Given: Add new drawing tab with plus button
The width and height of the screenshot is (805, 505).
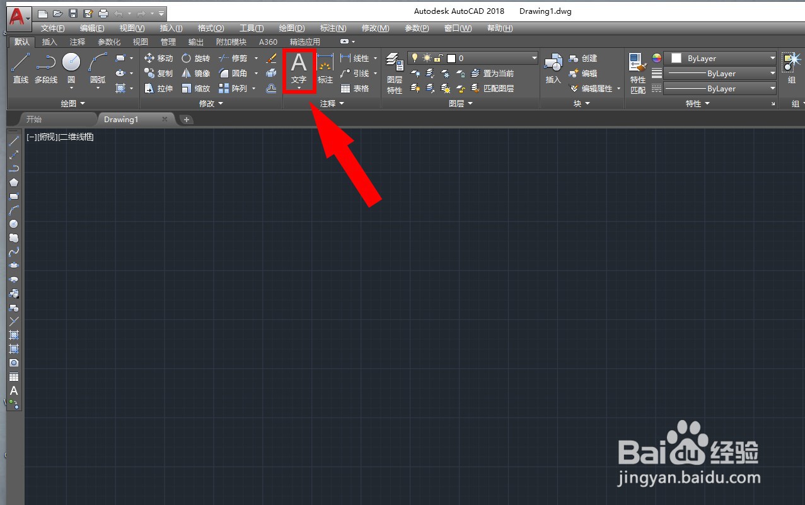Looking at the screenshot, I should 187,120.
